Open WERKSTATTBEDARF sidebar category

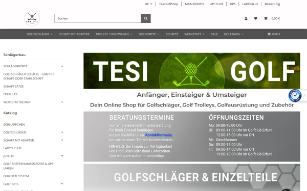coord(17,102)
